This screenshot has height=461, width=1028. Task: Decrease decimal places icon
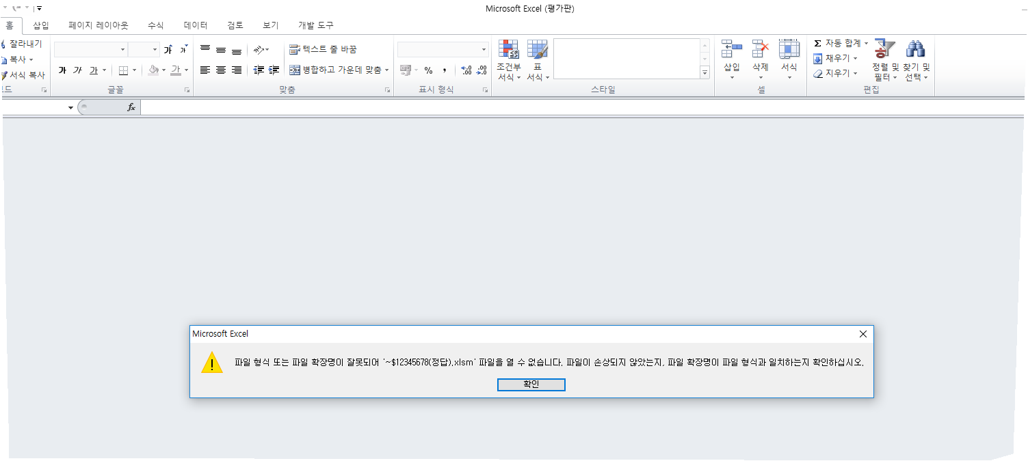(482, 70)
